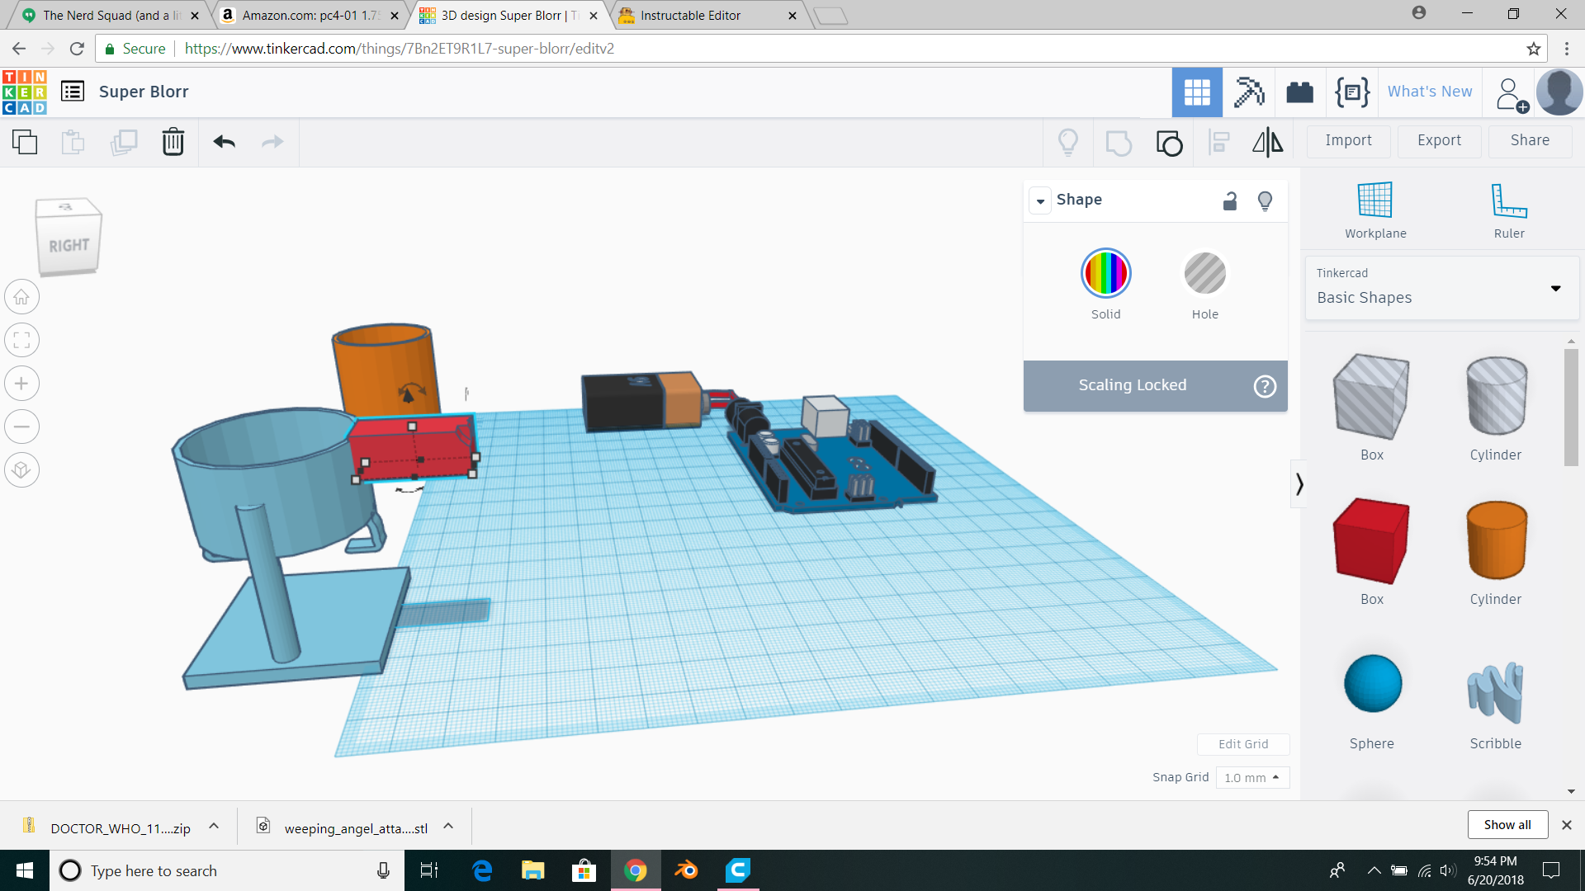Image resolution: width=1585 pixels, height=891 pixels.
Task: Collapse the shapes sidebar chevron
Action: coord(1299,484)
